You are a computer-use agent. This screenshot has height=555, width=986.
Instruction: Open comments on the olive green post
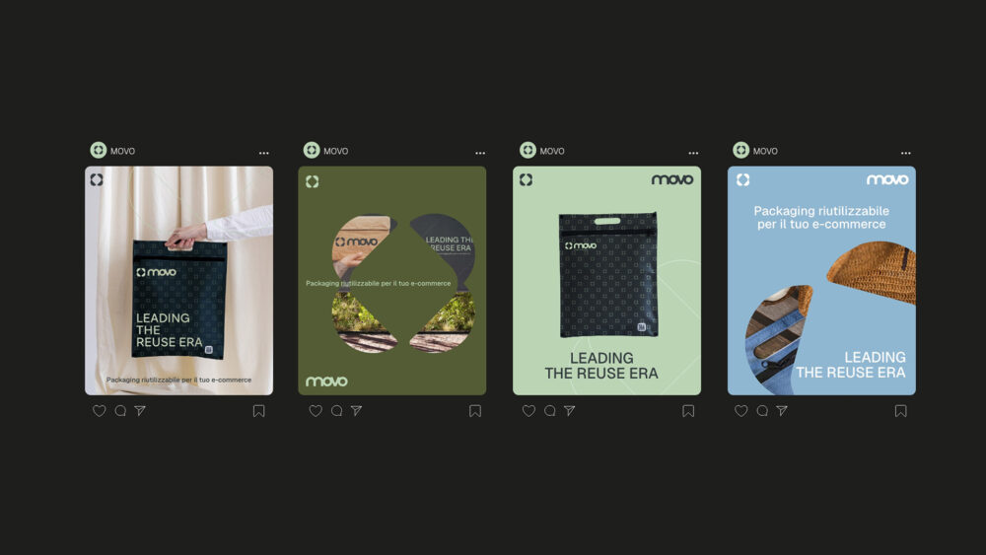click(337, 410)
